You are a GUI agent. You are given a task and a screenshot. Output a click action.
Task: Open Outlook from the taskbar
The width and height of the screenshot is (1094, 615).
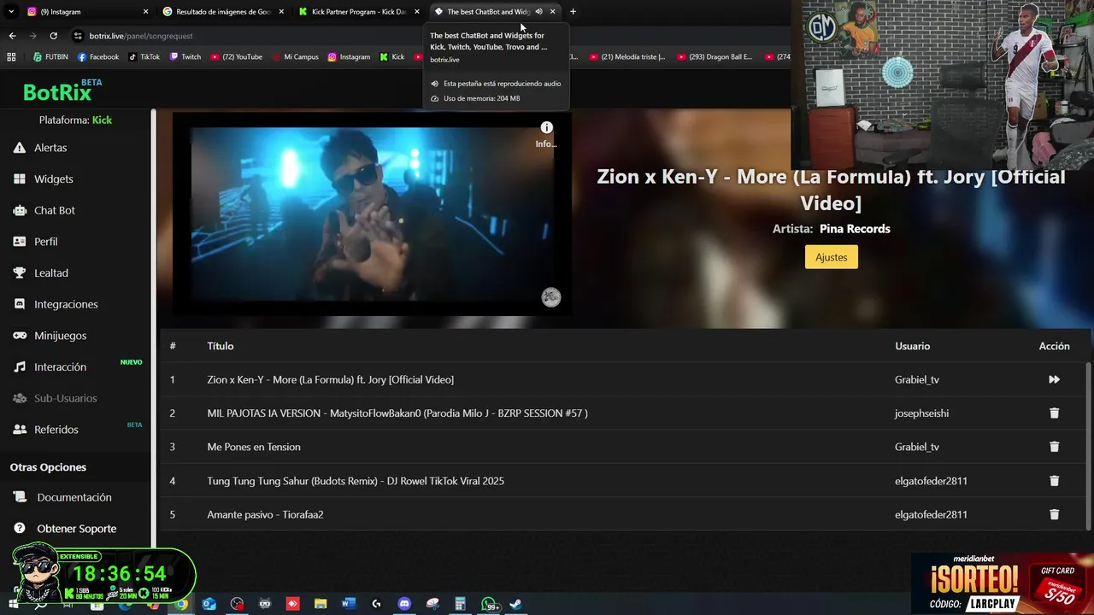(209, 604)
